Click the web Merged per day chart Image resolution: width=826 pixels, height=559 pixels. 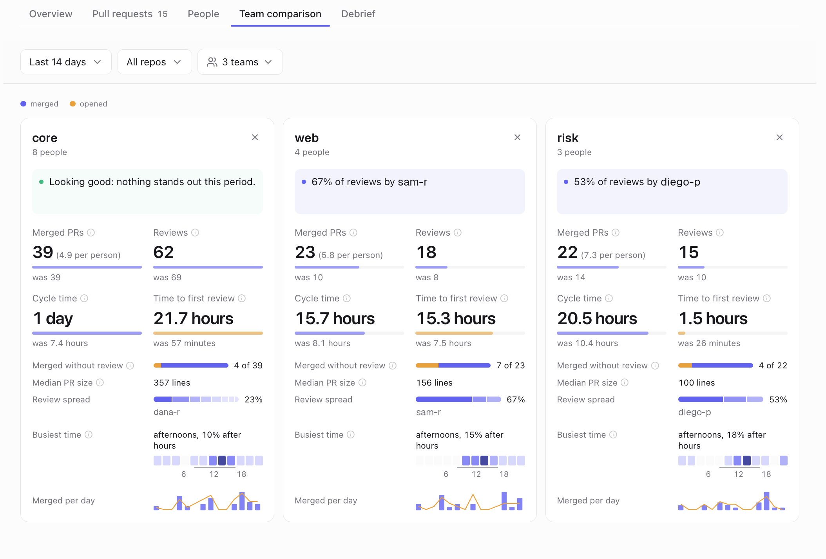click(x=469, y=501)
